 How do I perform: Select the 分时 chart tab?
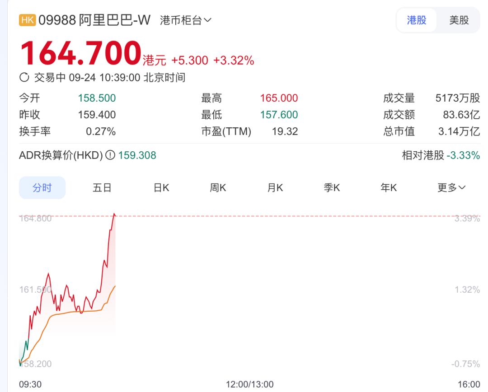(x=42, y=188)
